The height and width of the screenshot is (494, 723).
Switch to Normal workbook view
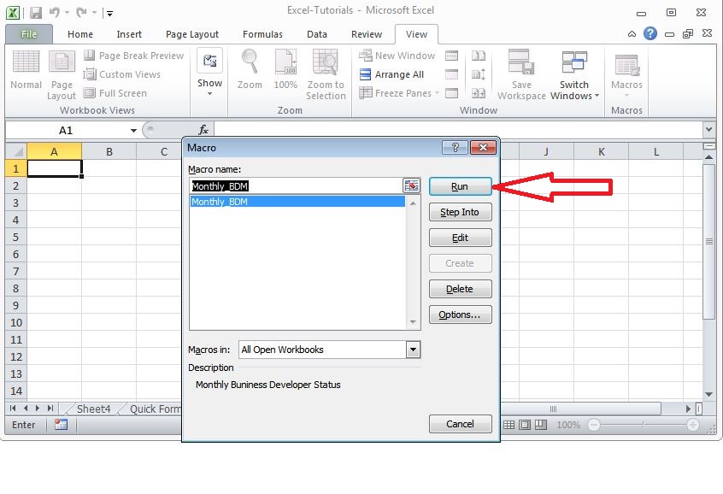pyautogui.click(x=26, y=70)
